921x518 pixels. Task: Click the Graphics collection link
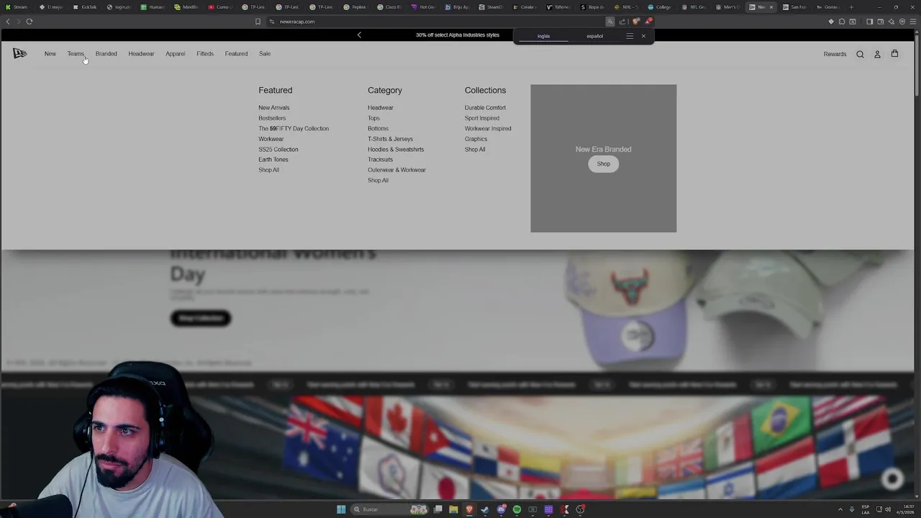(x=476, y=139)
